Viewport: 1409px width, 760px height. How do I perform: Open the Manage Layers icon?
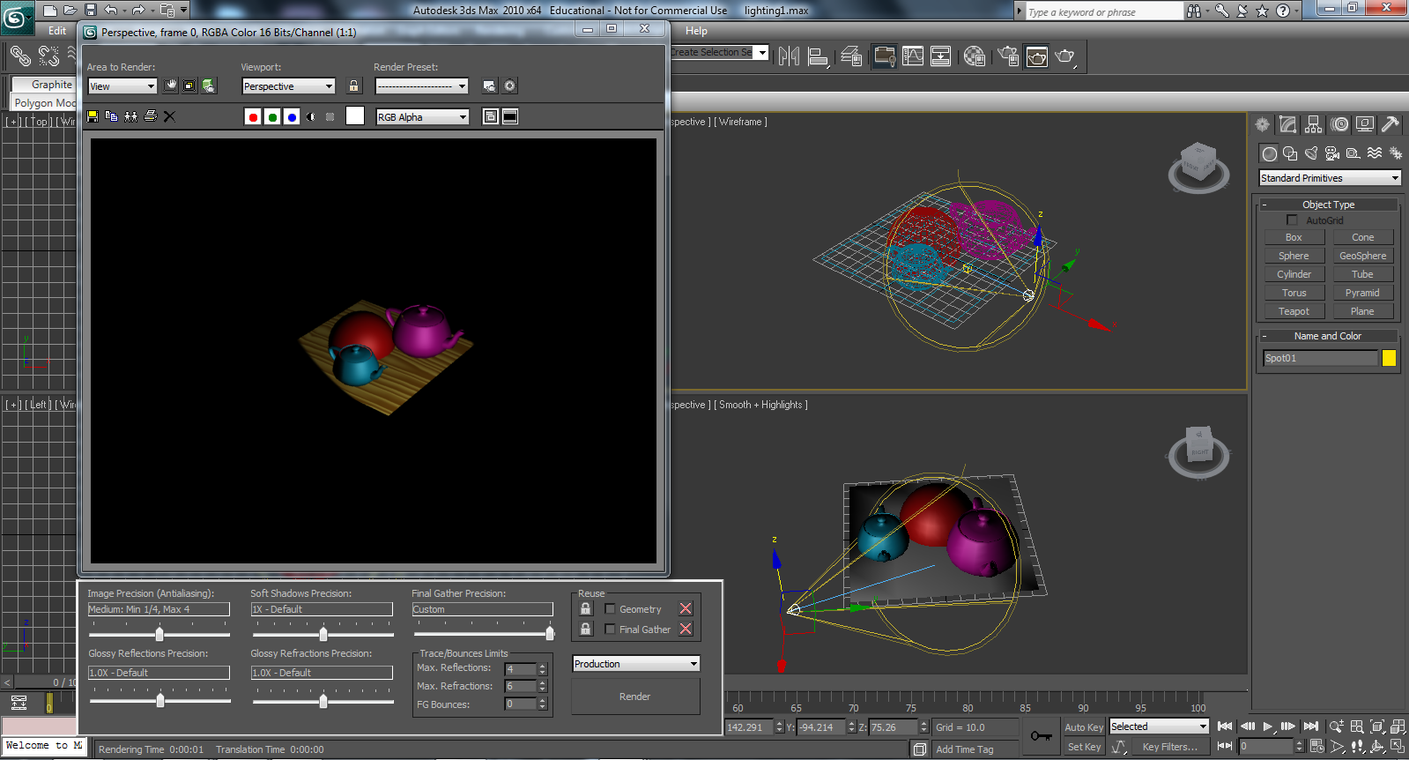[x=851, y=56]
